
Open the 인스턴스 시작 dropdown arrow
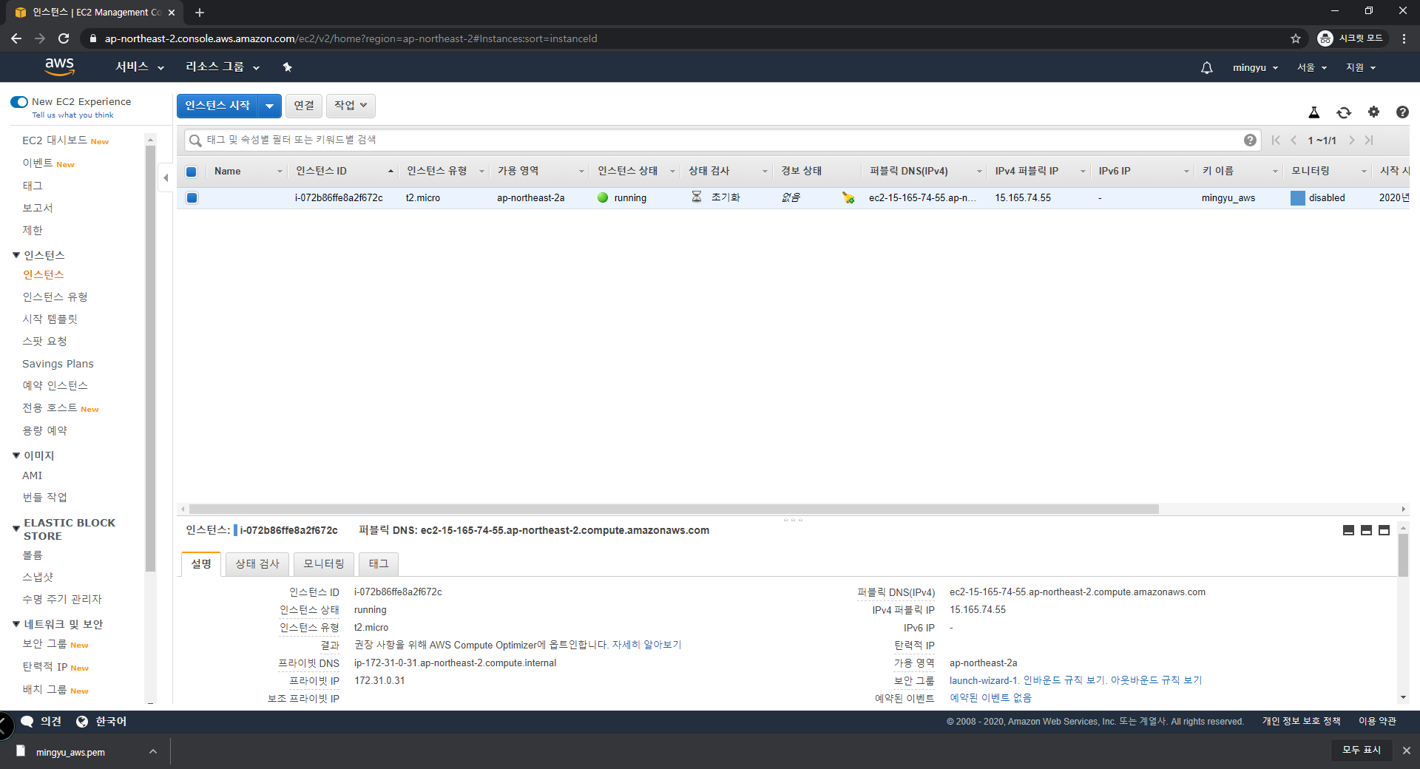click(269, 106)
